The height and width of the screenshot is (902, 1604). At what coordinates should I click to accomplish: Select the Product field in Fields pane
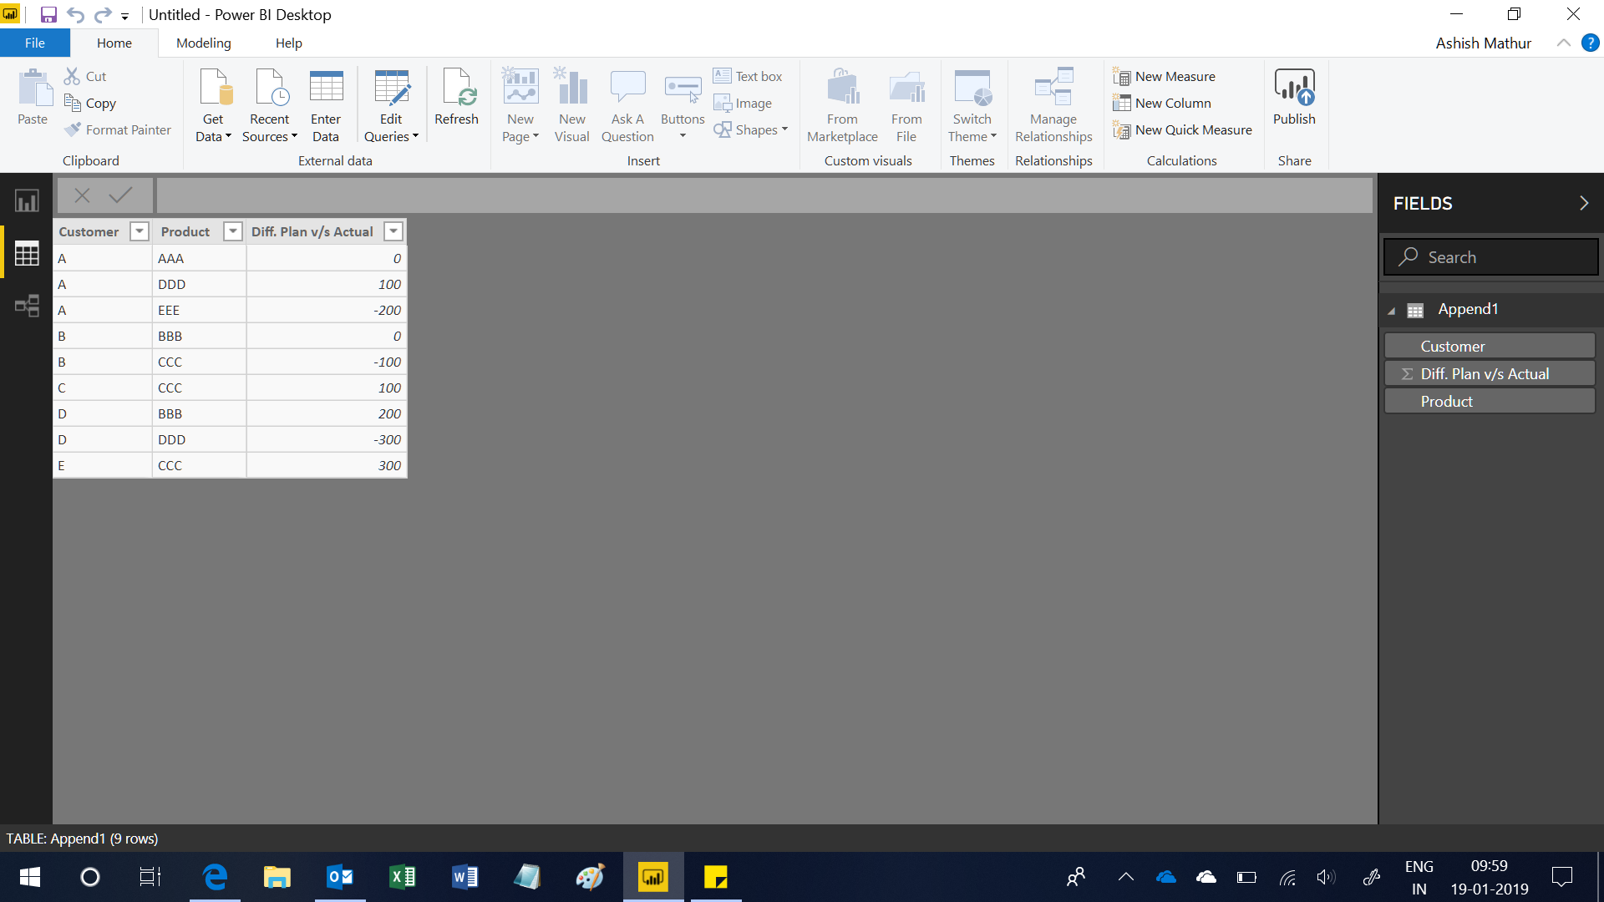click(1490, 401)
